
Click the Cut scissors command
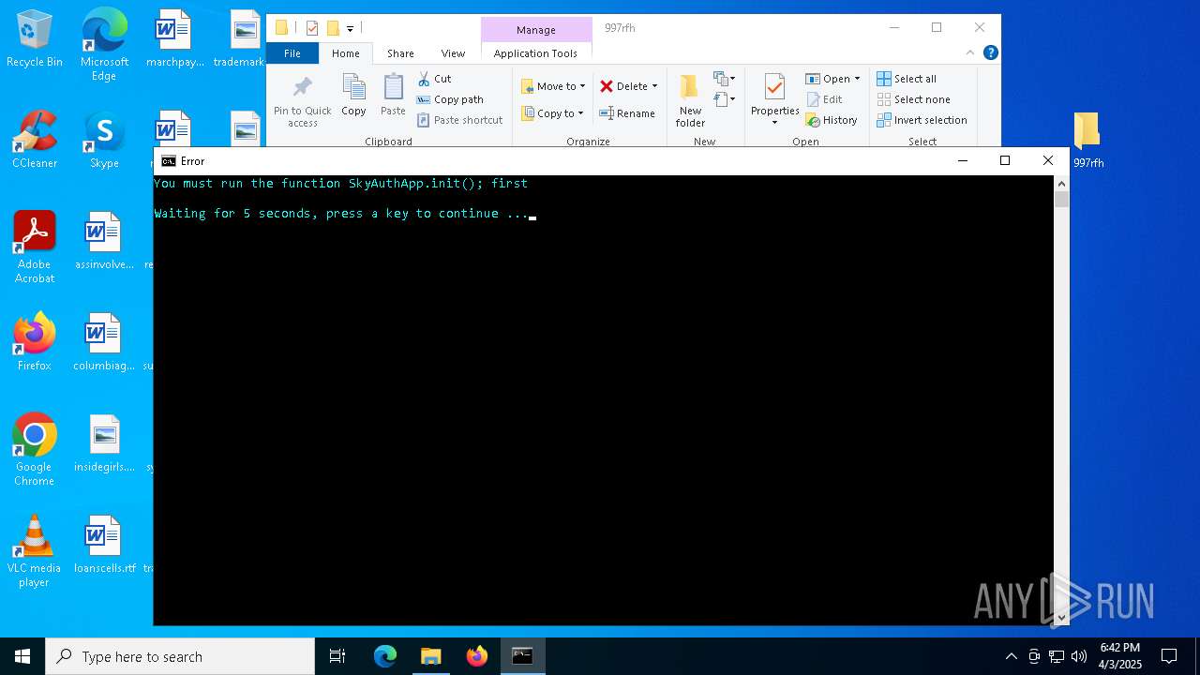pyautogui.click(x=434, y=79)
